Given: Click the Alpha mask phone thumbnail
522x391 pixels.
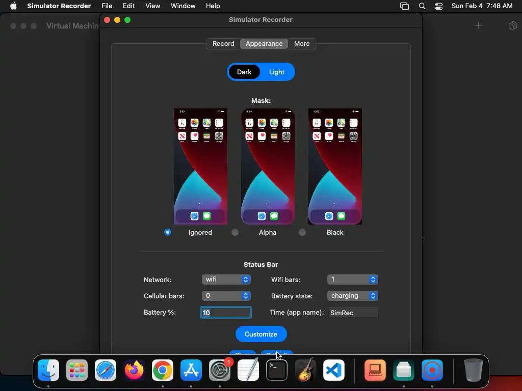Looking at the screenshot, I should point(268,166).
